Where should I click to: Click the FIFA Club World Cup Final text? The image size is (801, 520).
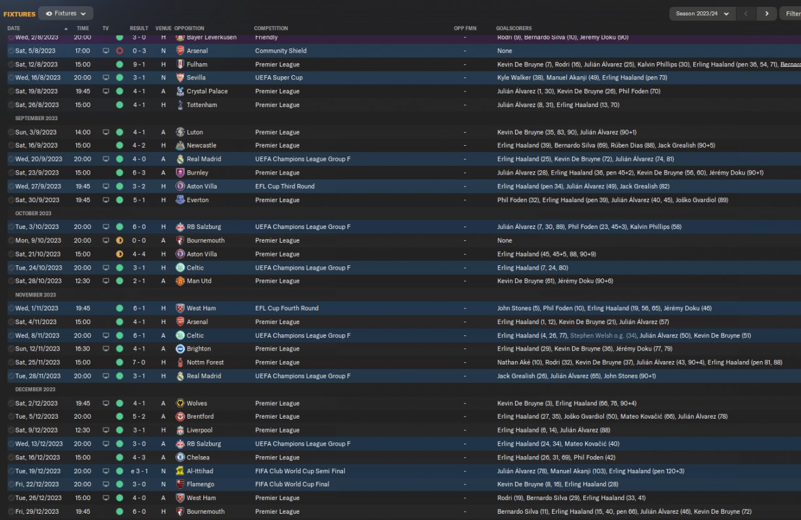pos(292,484)
